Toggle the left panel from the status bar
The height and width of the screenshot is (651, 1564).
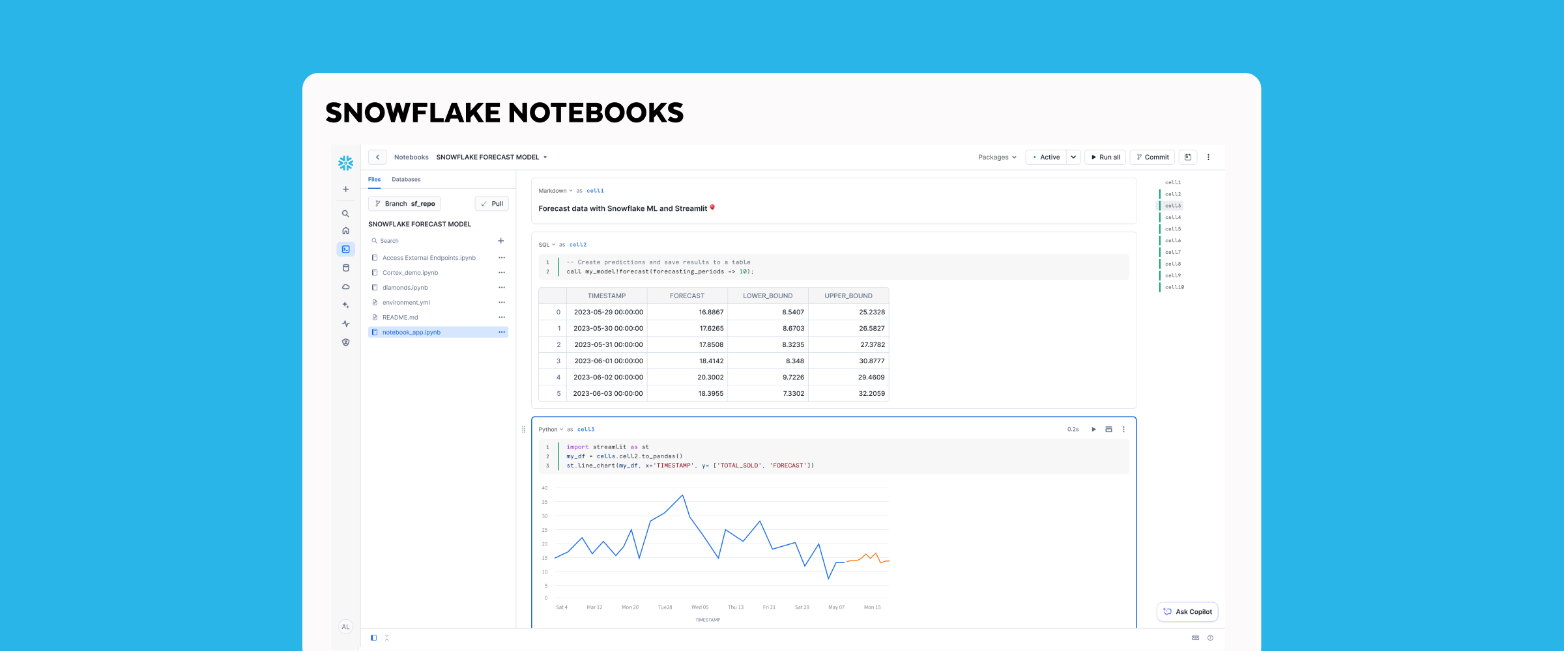373,637
